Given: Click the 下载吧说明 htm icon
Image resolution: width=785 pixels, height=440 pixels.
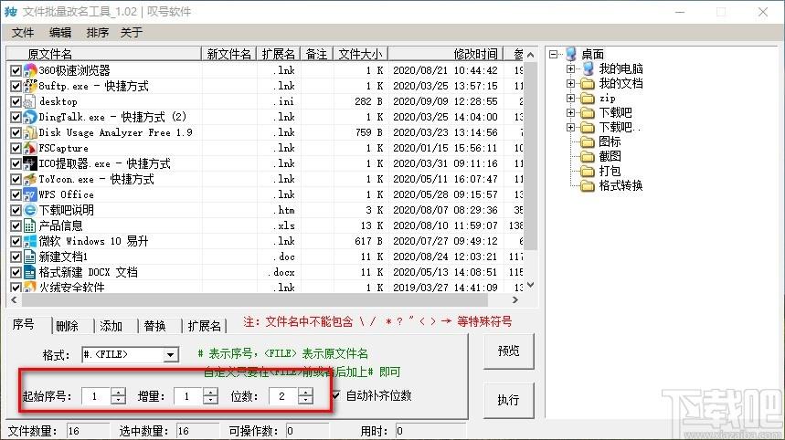Looking at the screenshot, I should tap(30, 210).
